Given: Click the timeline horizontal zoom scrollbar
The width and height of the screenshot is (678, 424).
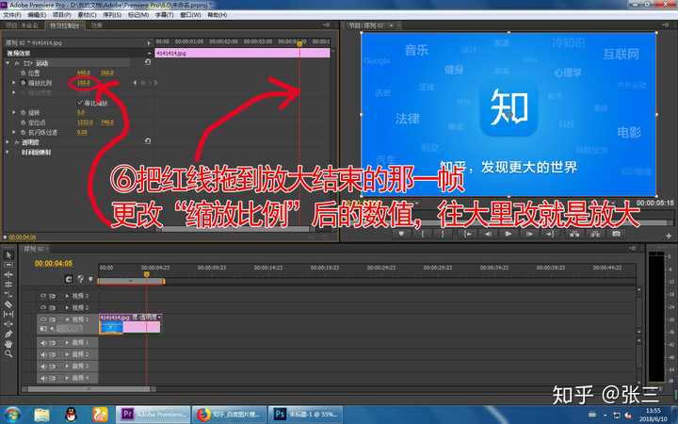Looking at the screenshot, I should (89, 389).
